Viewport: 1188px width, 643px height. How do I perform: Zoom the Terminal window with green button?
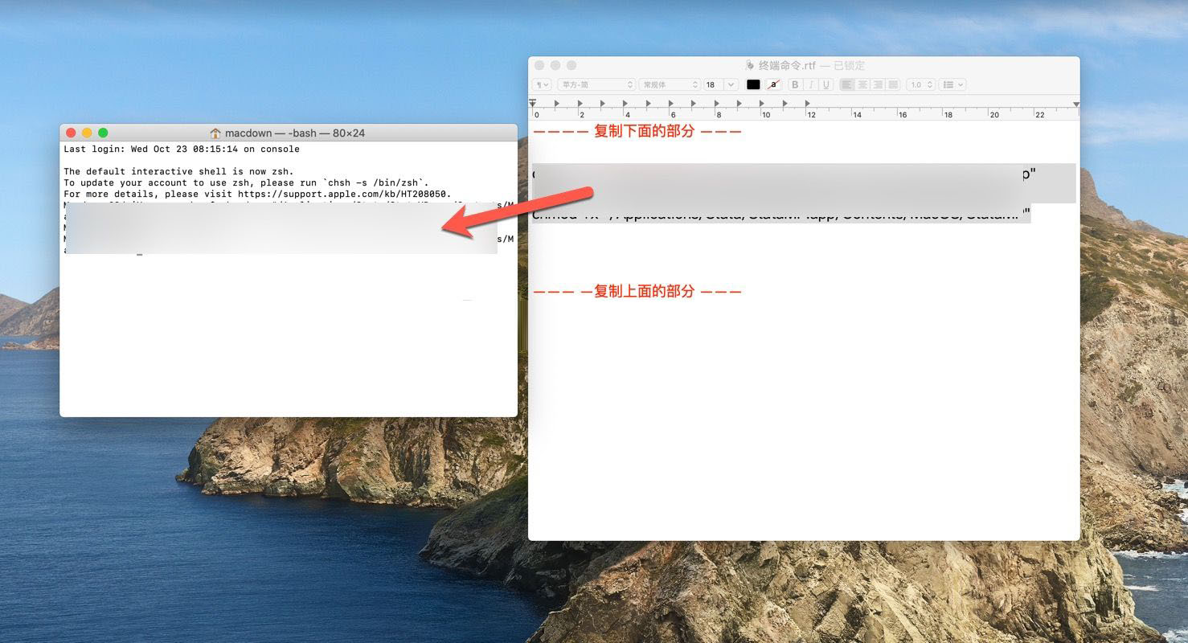pos(103,133)
